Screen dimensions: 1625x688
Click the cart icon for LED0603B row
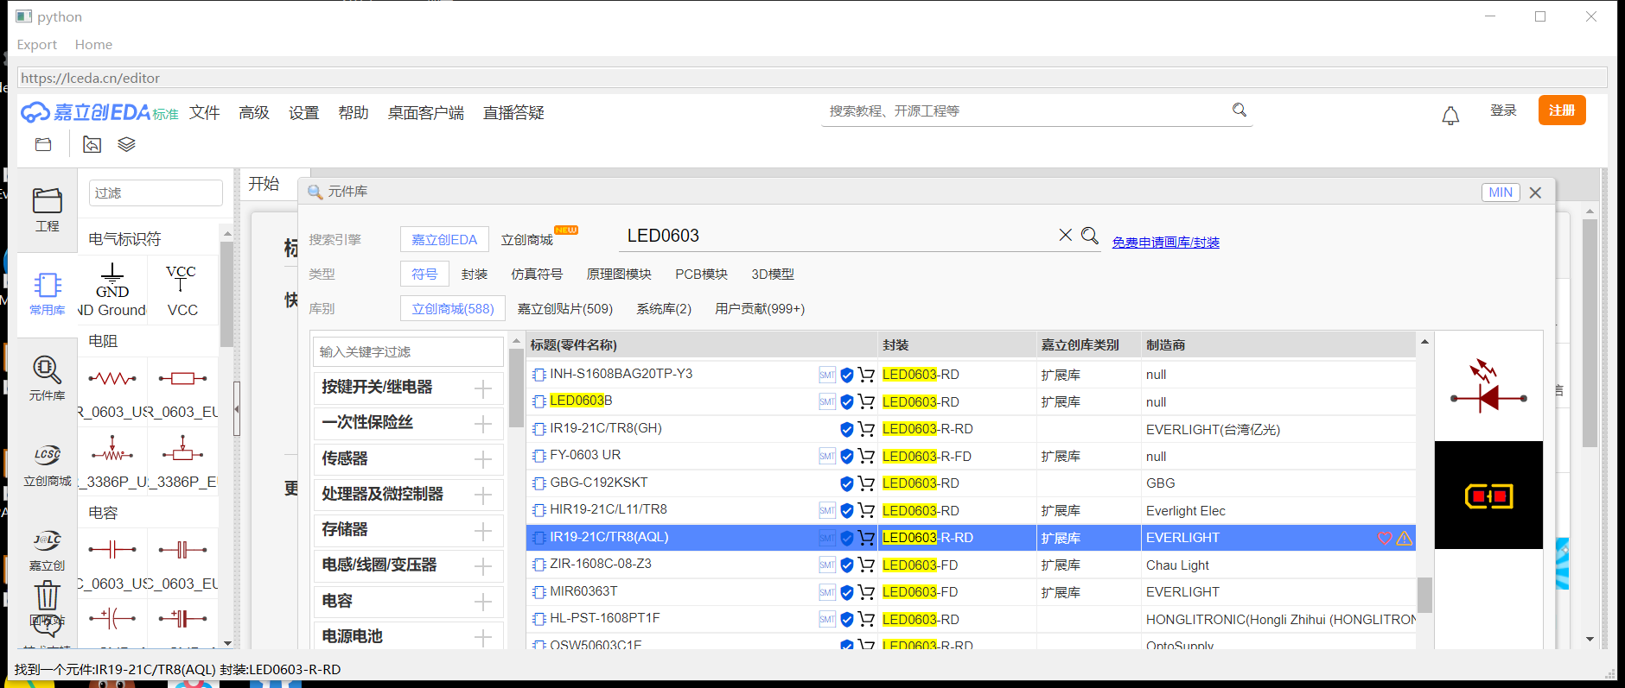pos(866,401)
